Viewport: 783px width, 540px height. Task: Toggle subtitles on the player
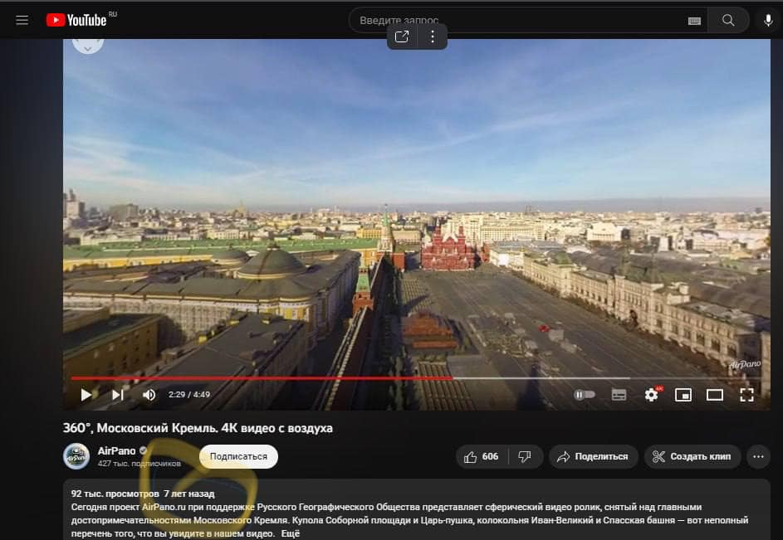coord(619,395)
